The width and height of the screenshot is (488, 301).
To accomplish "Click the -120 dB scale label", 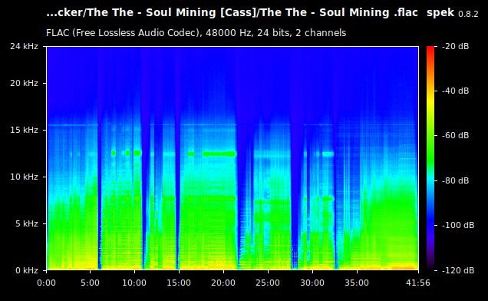I will [458, 270].
